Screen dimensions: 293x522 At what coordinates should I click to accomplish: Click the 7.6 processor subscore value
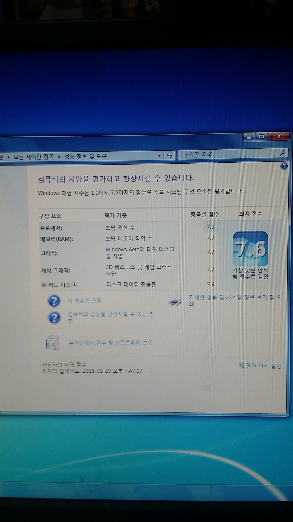(211, 227)
